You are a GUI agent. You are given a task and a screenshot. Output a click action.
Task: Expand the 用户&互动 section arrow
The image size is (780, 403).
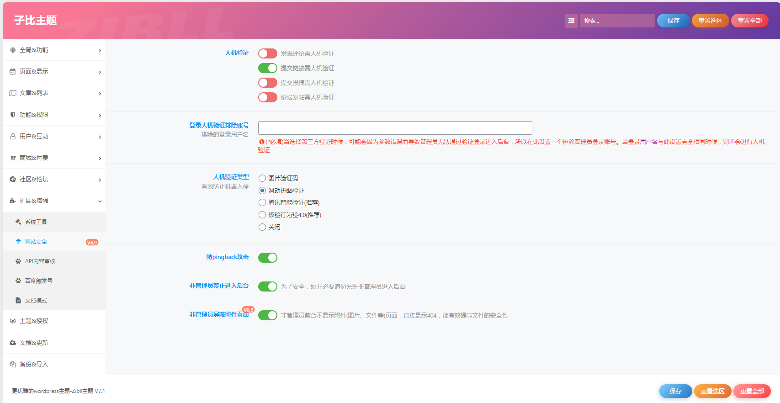point(100,137)
